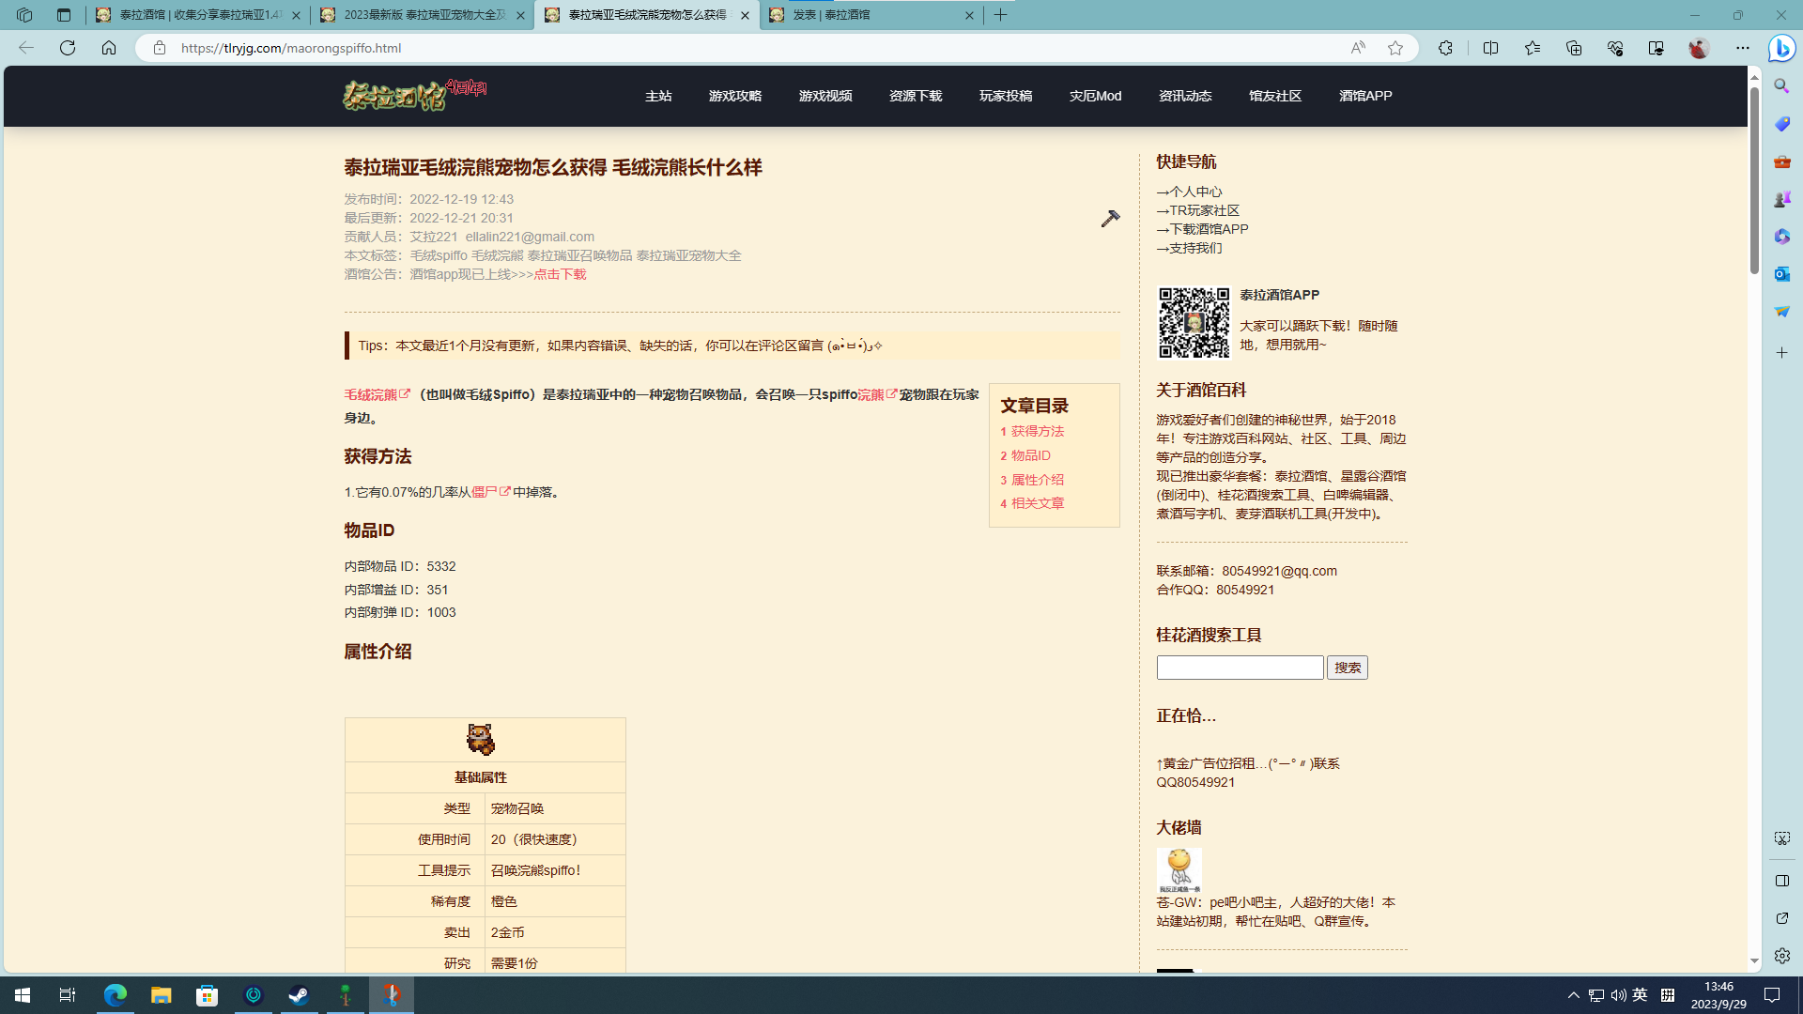Open 游戏攻略 in the site navigation
The image size is (1803, 1014).
tap(734, 96)
